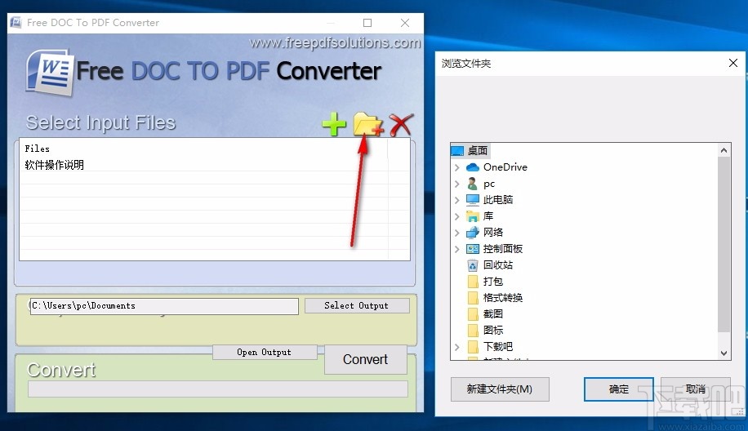Click the folder tree scrollbar up arrow
The width and height of the screenshot is (748, 431).
tap(724, 150)
